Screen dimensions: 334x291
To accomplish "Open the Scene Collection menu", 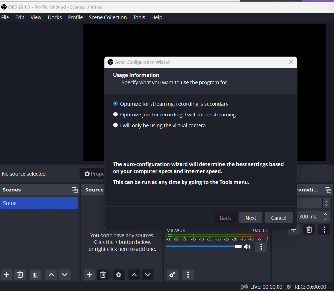I will coord(108,17).
